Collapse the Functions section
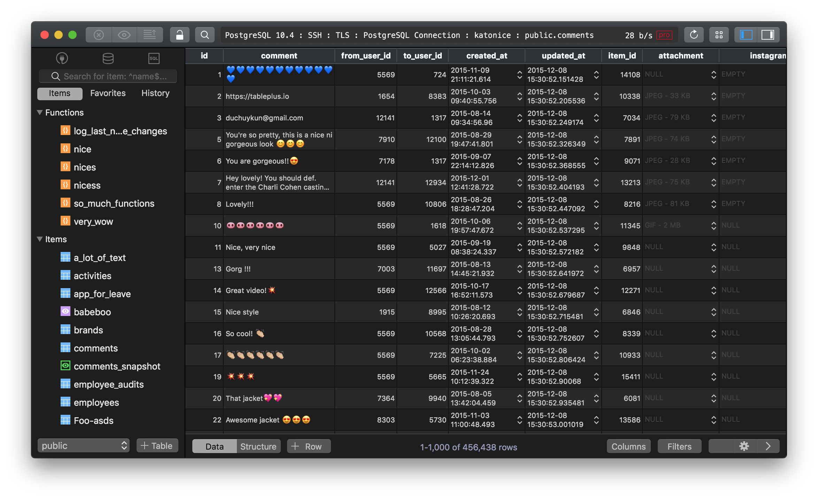 40,112
